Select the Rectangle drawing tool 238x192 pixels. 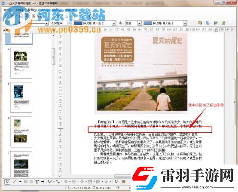tap(26, 182)
